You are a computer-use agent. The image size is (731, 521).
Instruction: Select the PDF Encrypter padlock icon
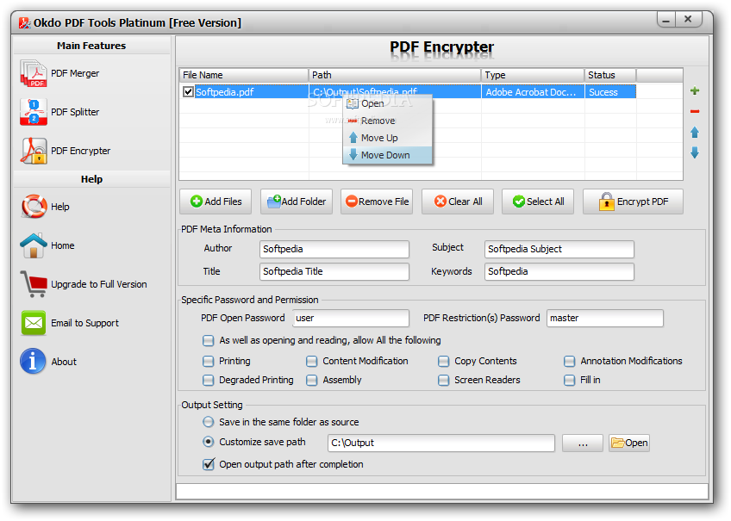[33, 151]
